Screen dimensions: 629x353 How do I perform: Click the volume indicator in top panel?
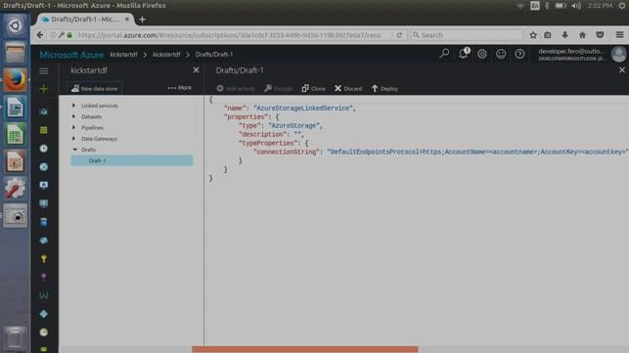pyautogui.click(x=576, y=6)
